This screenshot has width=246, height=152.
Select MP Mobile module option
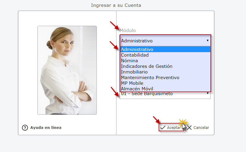pos(165,83)
